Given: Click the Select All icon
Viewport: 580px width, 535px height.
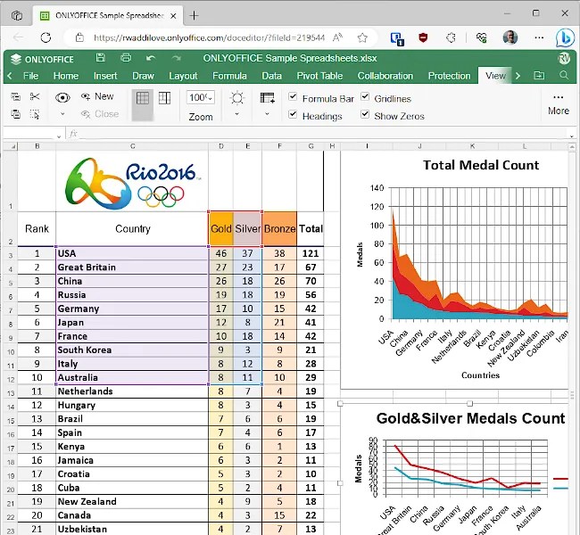Looking at the screenshot, I should (x=35, y=114).
